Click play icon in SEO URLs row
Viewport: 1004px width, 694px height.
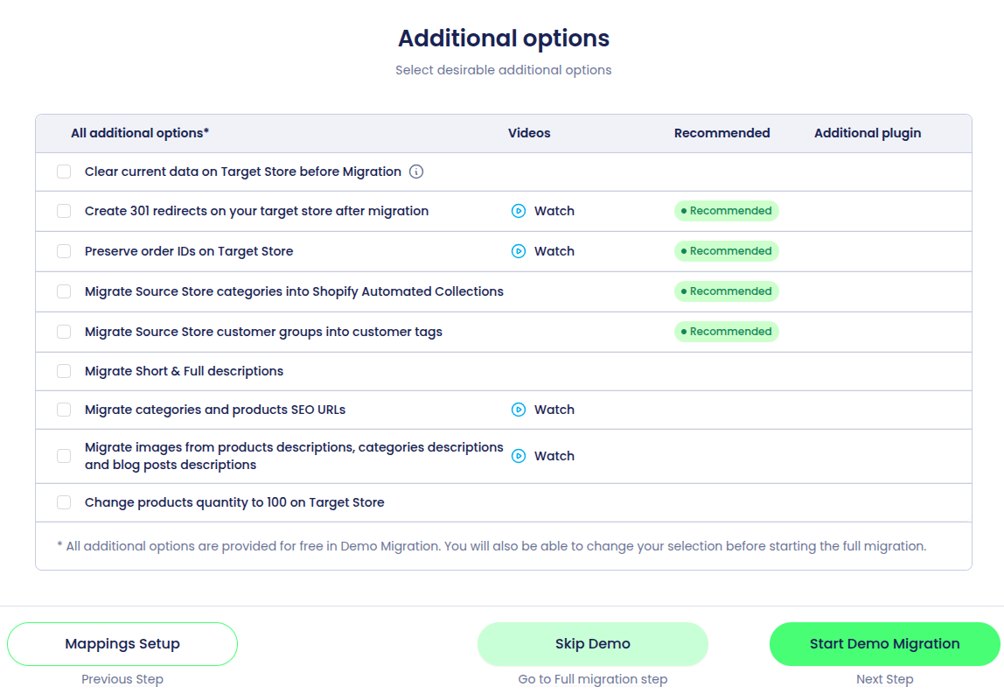519,410
